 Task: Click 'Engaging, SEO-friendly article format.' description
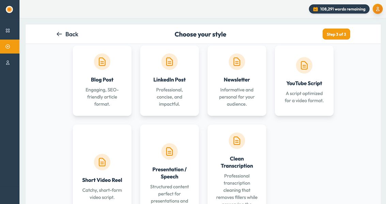point(102,97)
